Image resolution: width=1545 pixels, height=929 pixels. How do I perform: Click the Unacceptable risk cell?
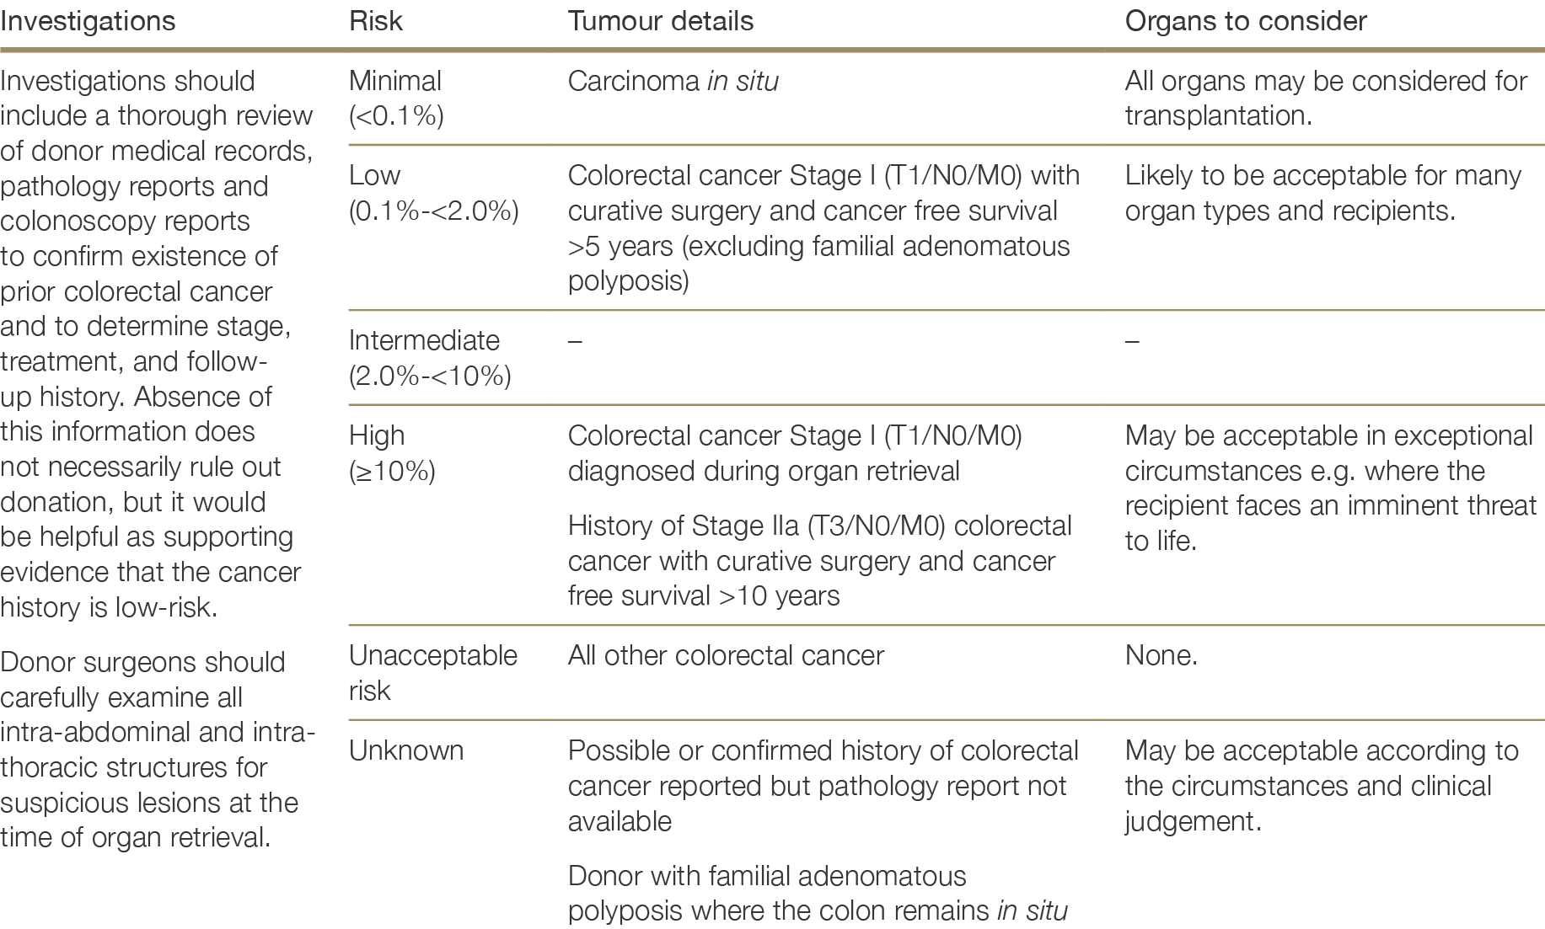coord(432,672)
